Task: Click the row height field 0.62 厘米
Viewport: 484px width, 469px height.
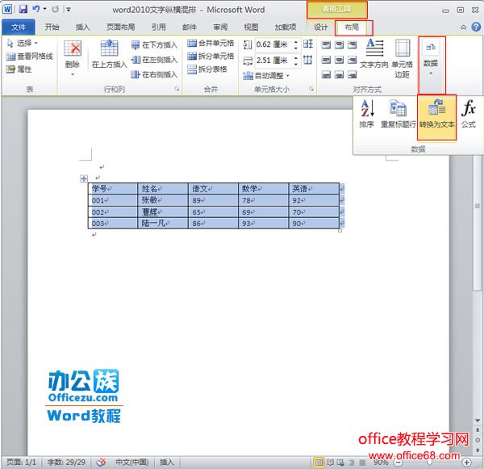Action: point(273,44)
